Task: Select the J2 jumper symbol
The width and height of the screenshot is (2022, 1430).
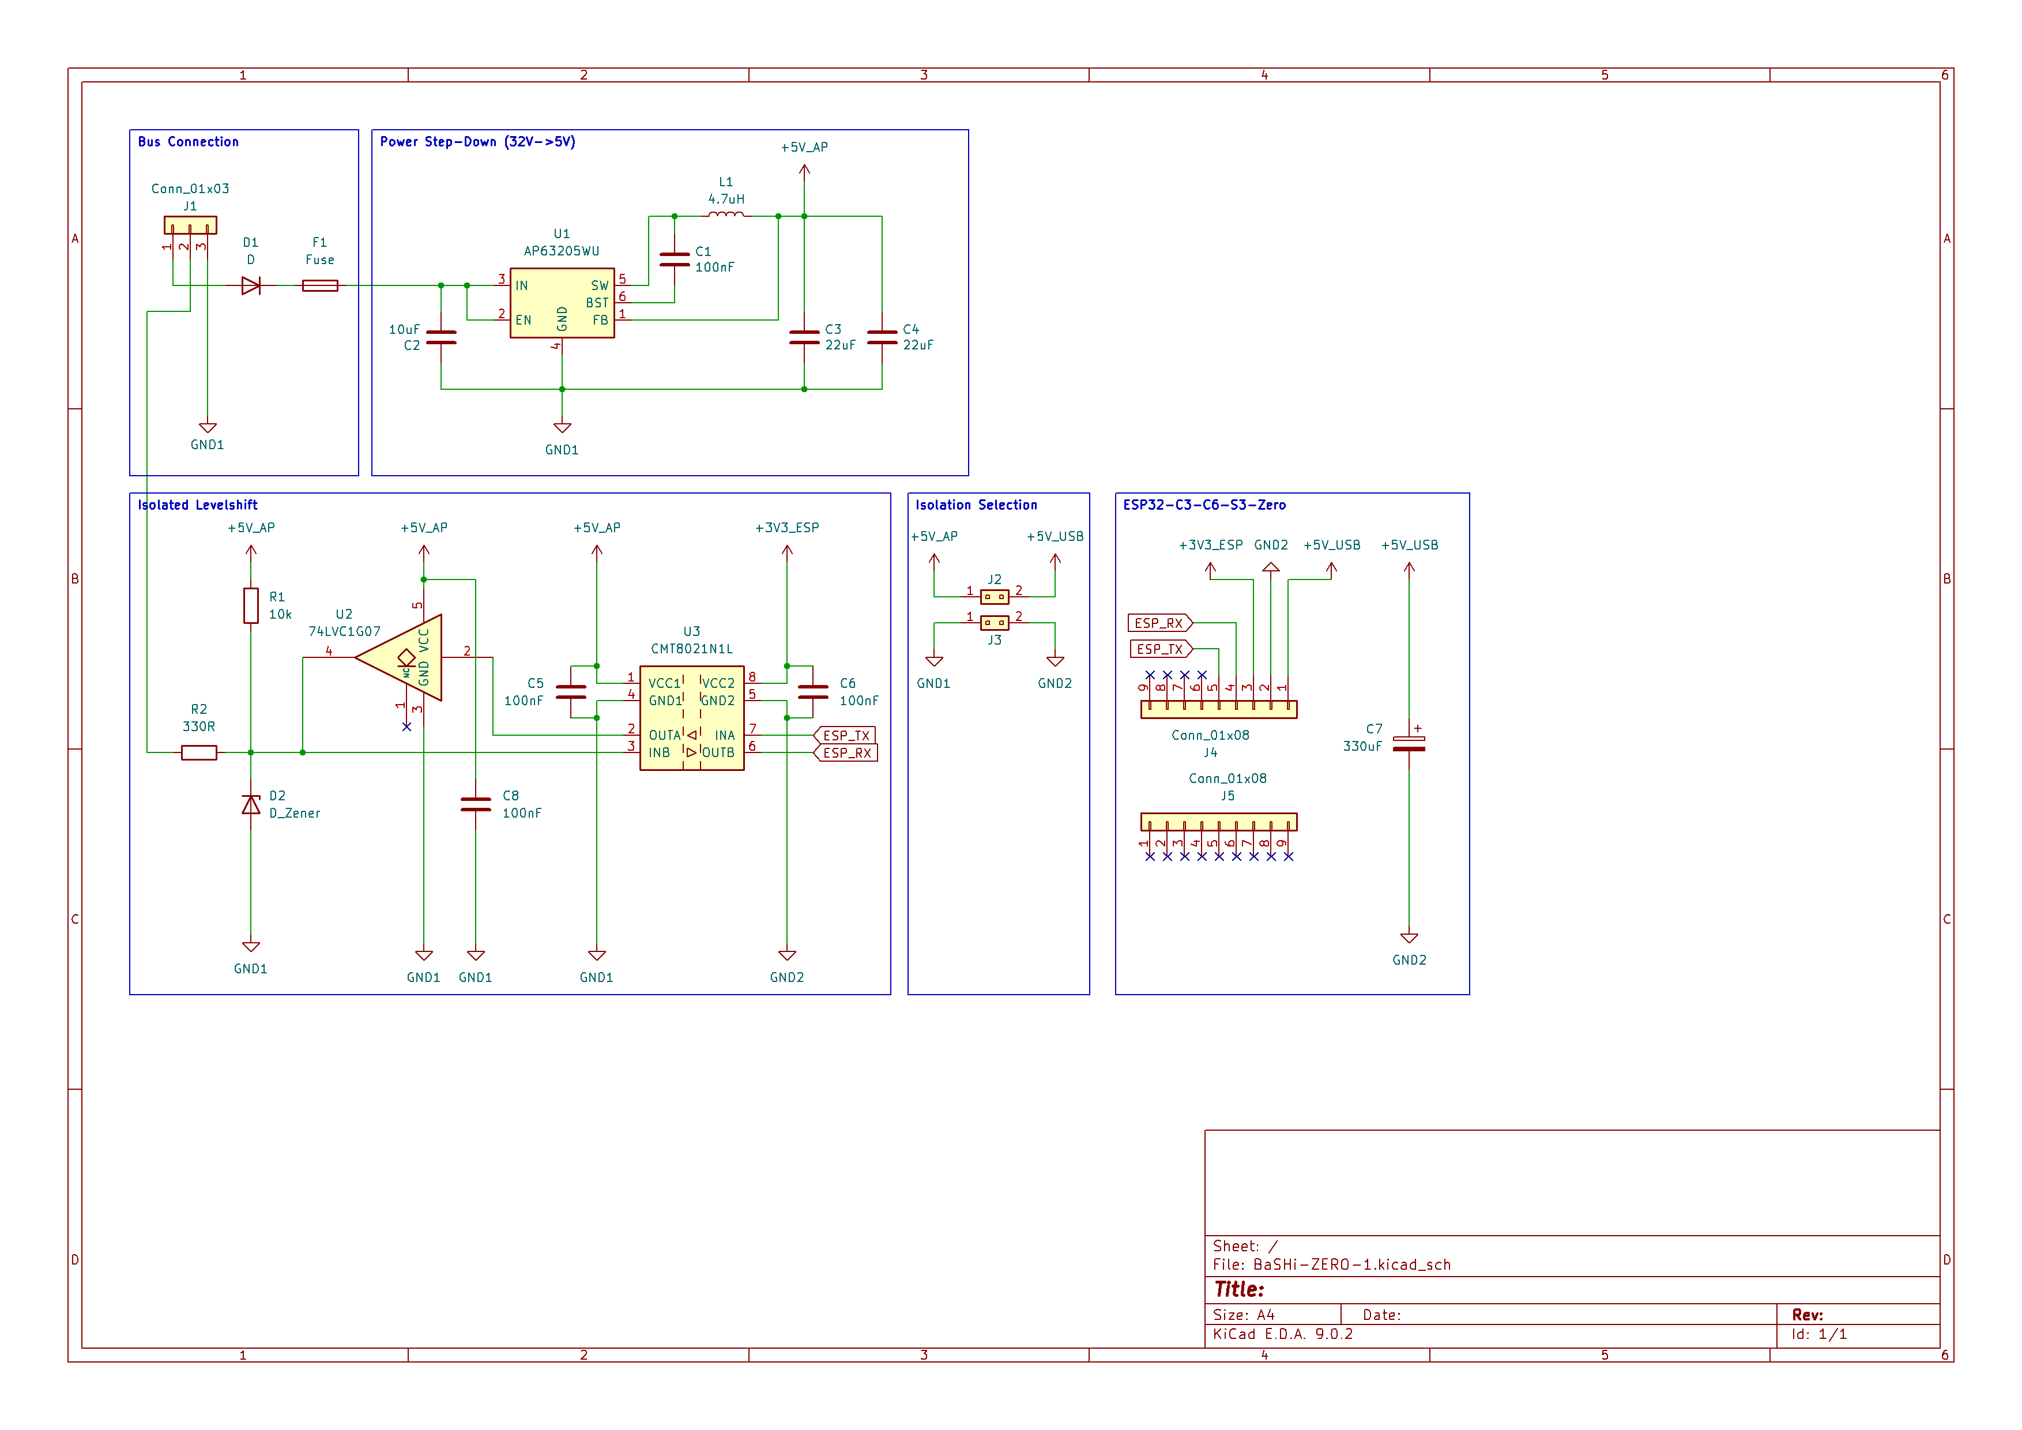Action: (994, 597)
